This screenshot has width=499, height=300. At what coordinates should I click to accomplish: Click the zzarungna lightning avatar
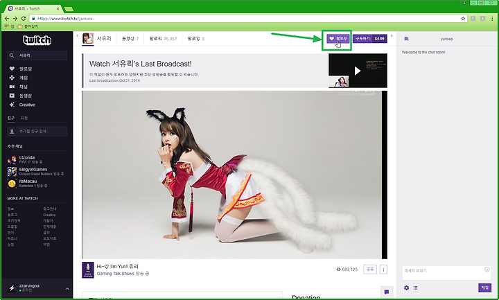[12, 288]
